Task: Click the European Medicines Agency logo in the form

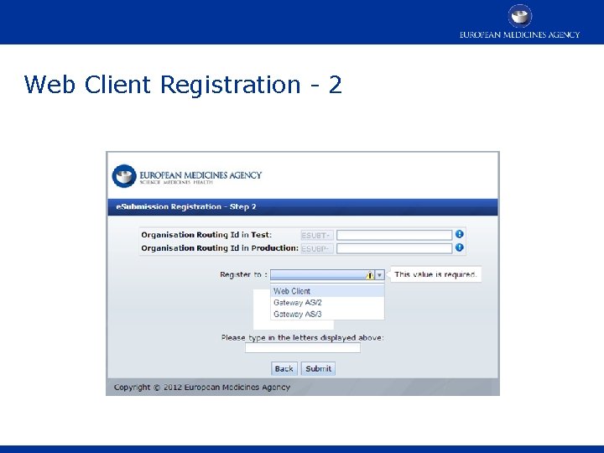Action: 187,176
